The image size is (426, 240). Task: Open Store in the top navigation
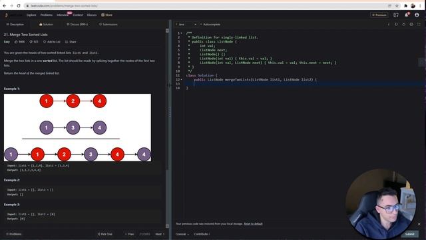coord(106,15)
